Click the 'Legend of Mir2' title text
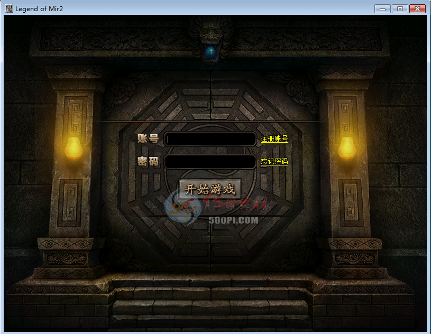The width and height of the screenshot is (431, 334). tap(39, 9)
